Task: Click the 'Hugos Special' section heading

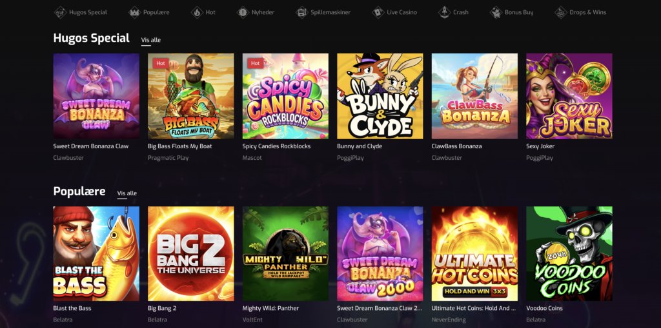Action: tap(92, 38)
